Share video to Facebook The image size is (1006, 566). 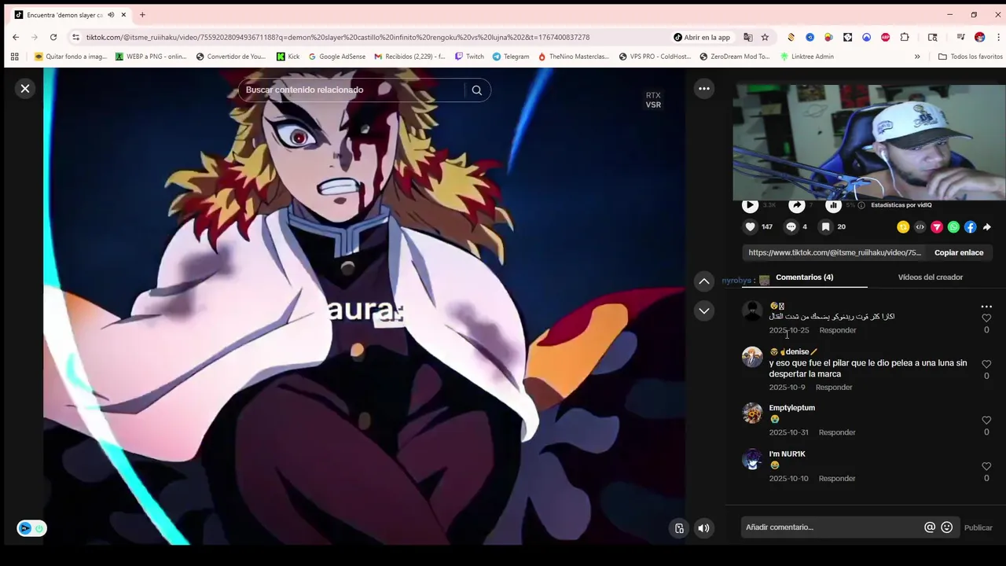pyautogui.click(x=970, y=227)
